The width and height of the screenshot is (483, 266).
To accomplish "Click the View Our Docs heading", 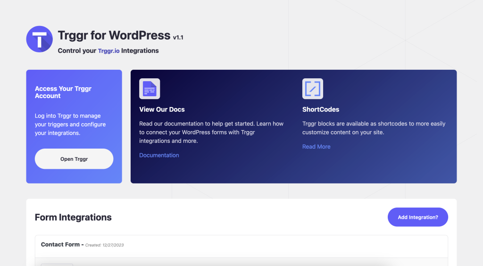I will [x=162, y=109].
